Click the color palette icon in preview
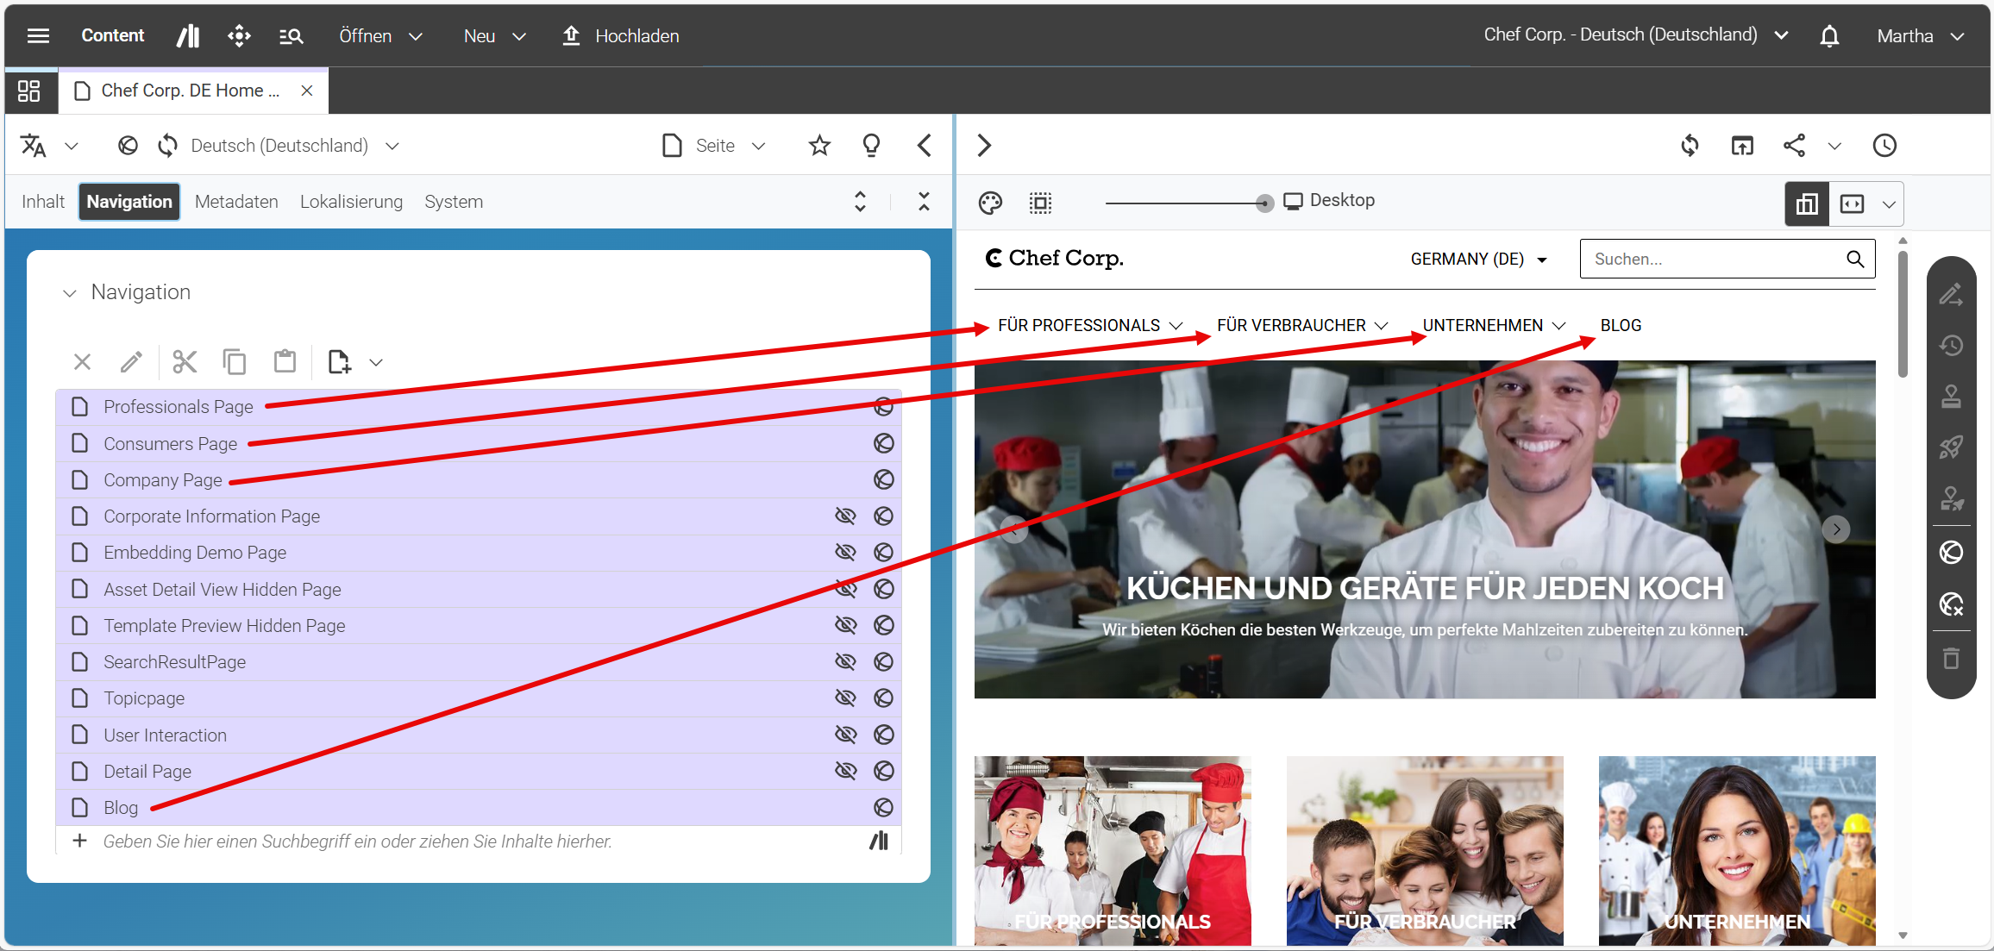The width and height of the screenshot is (1994, 951). [990, 203]
